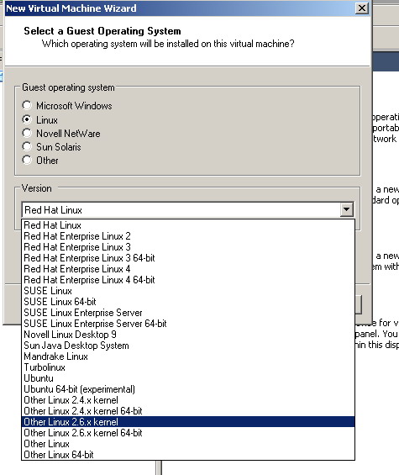Choose the Linux guest OS option
The image size is (399, 475).
click(x=27, y=119)
